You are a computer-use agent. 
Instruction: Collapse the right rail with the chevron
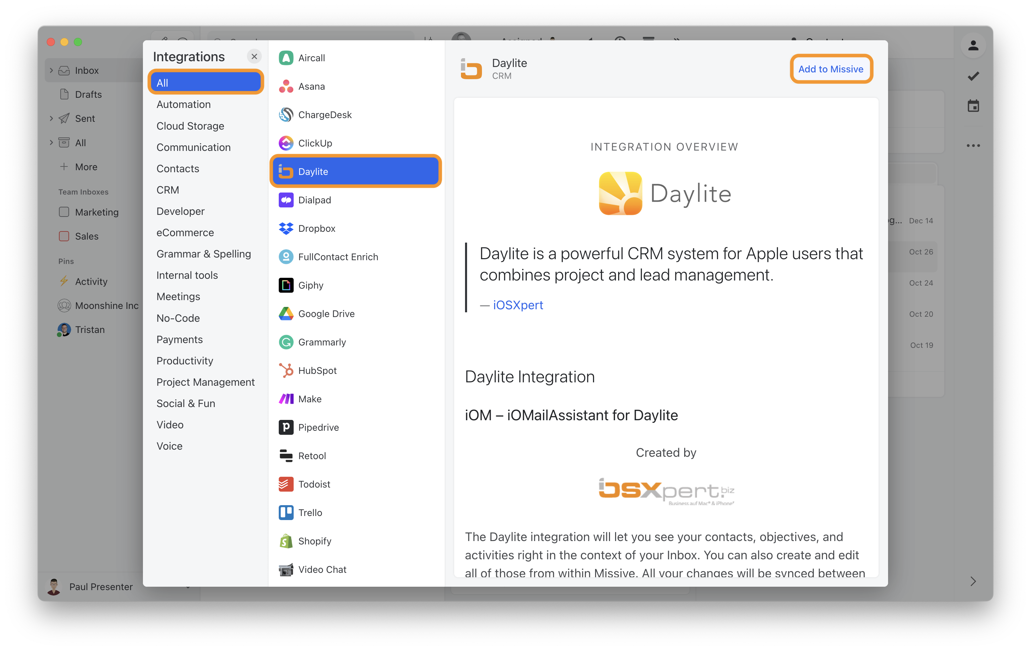(x=973, y=581)
